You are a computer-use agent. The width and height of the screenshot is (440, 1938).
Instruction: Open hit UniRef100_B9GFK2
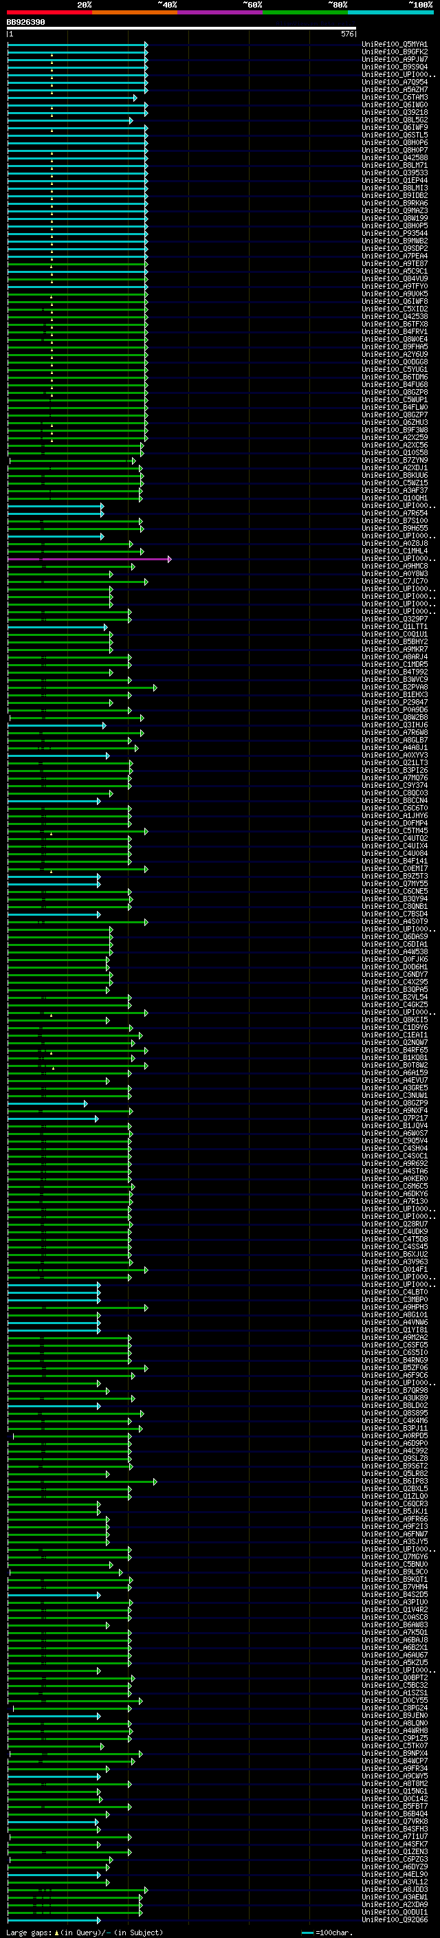click(x=395, y=52)
